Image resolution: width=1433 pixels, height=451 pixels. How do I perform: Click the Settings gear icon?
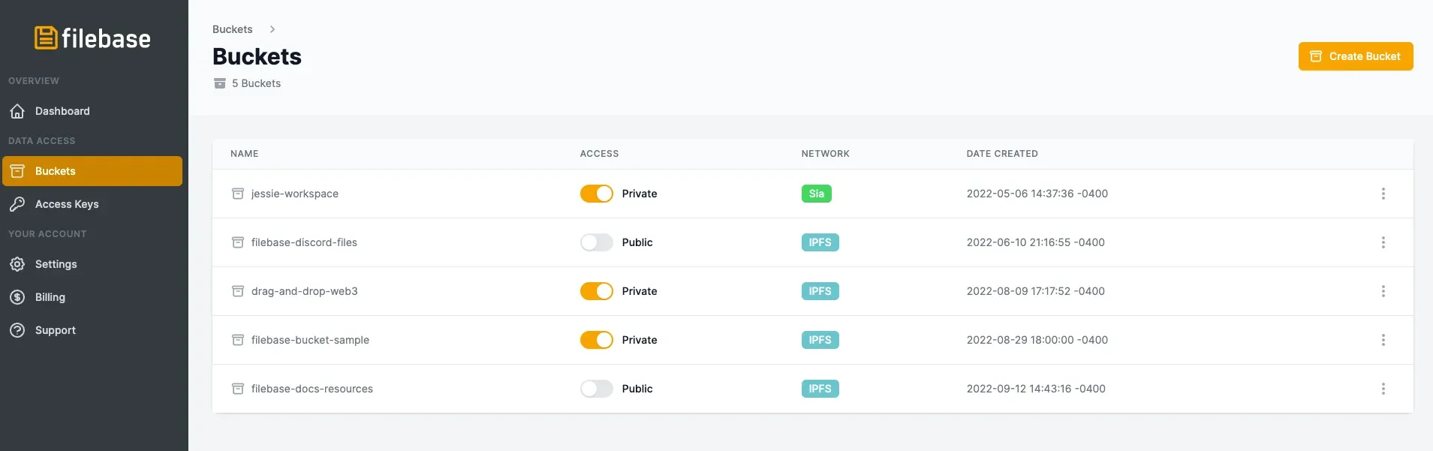[x=17, y=264]
